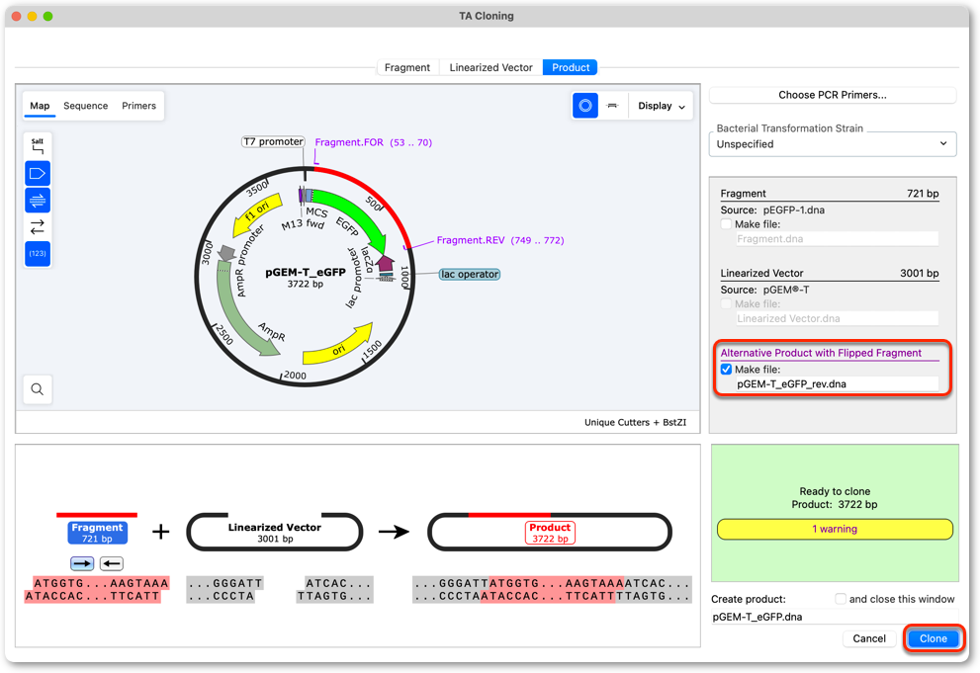The image size is (980, 673).
Task: Uncheck Make file for flipped fragment product
Action: (726, 370)
